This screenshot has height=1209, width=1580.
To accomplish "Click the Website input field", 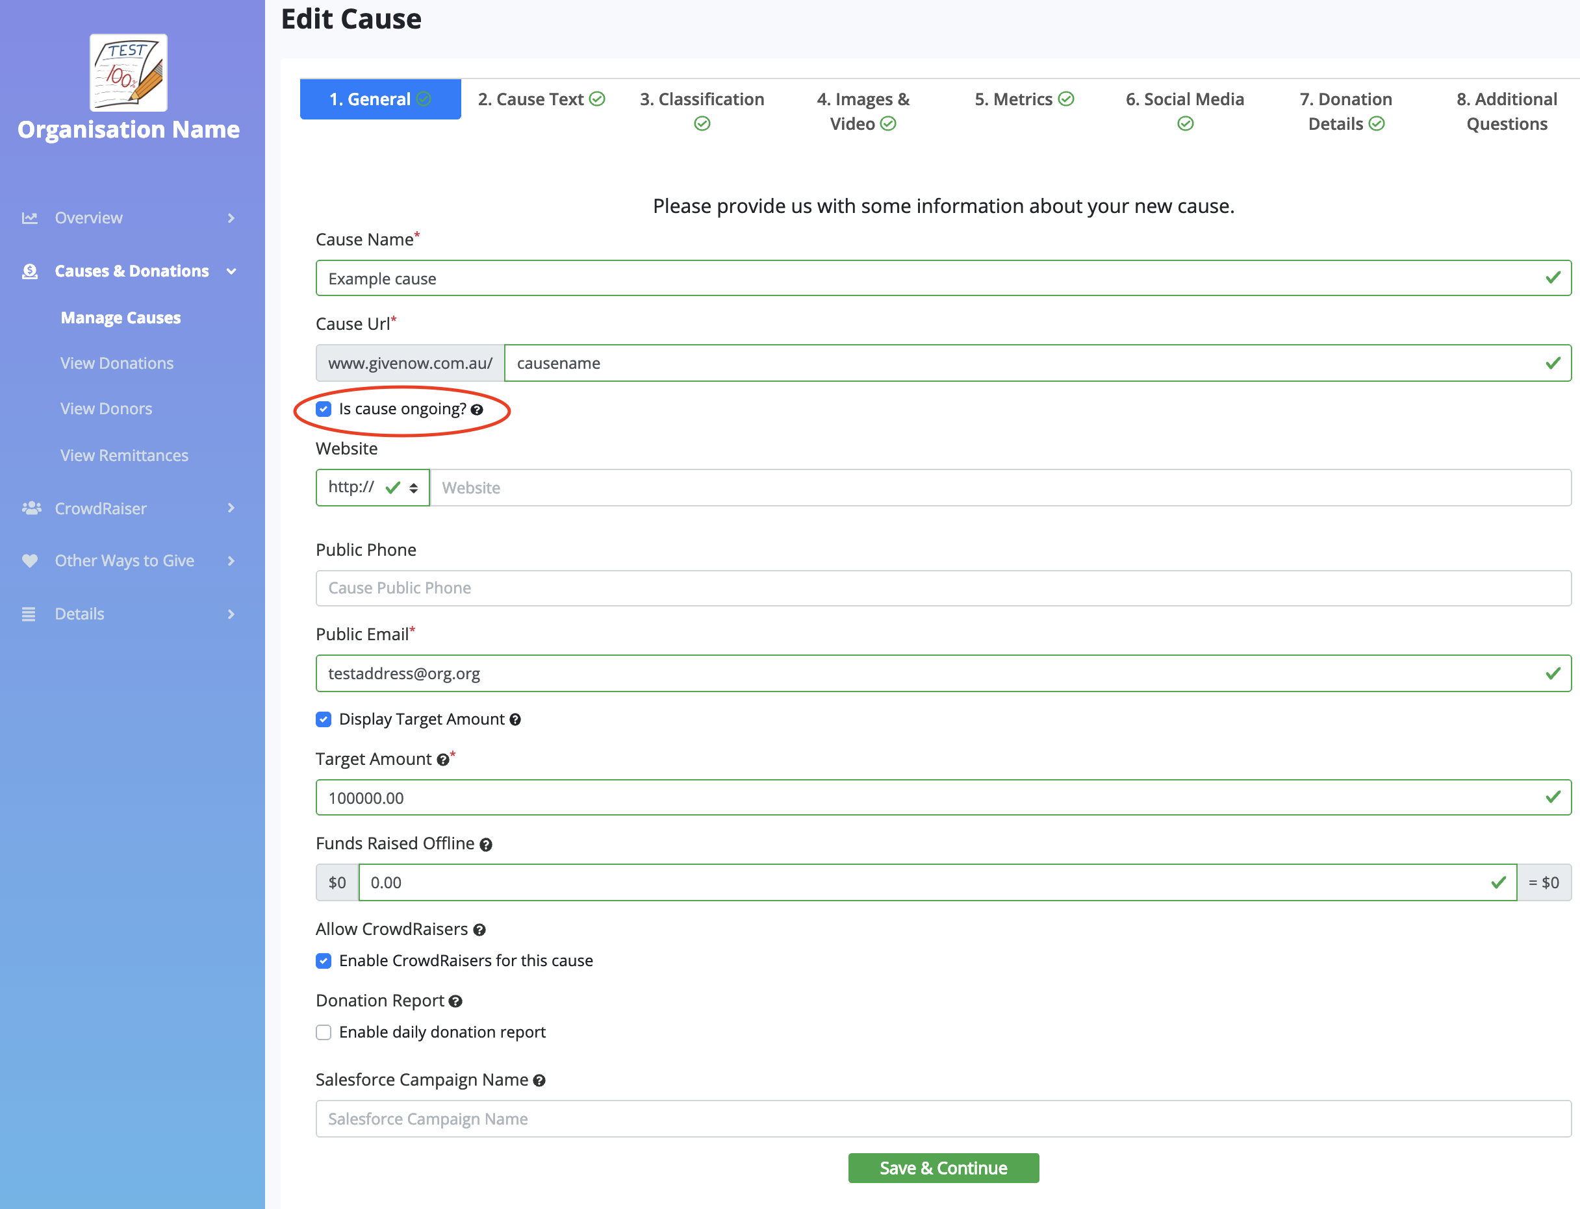I will coord(1000,488).
